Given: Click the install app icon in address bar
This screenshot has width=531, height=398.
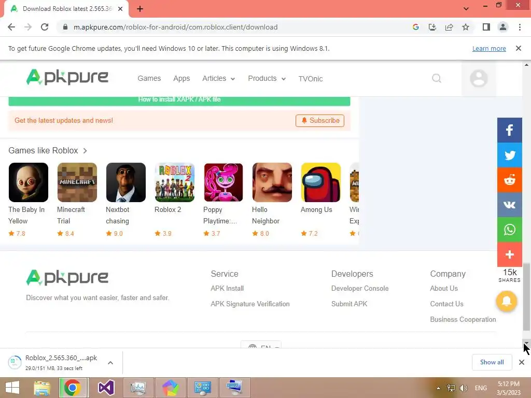Looking at the screenshot, I should 432,27.
